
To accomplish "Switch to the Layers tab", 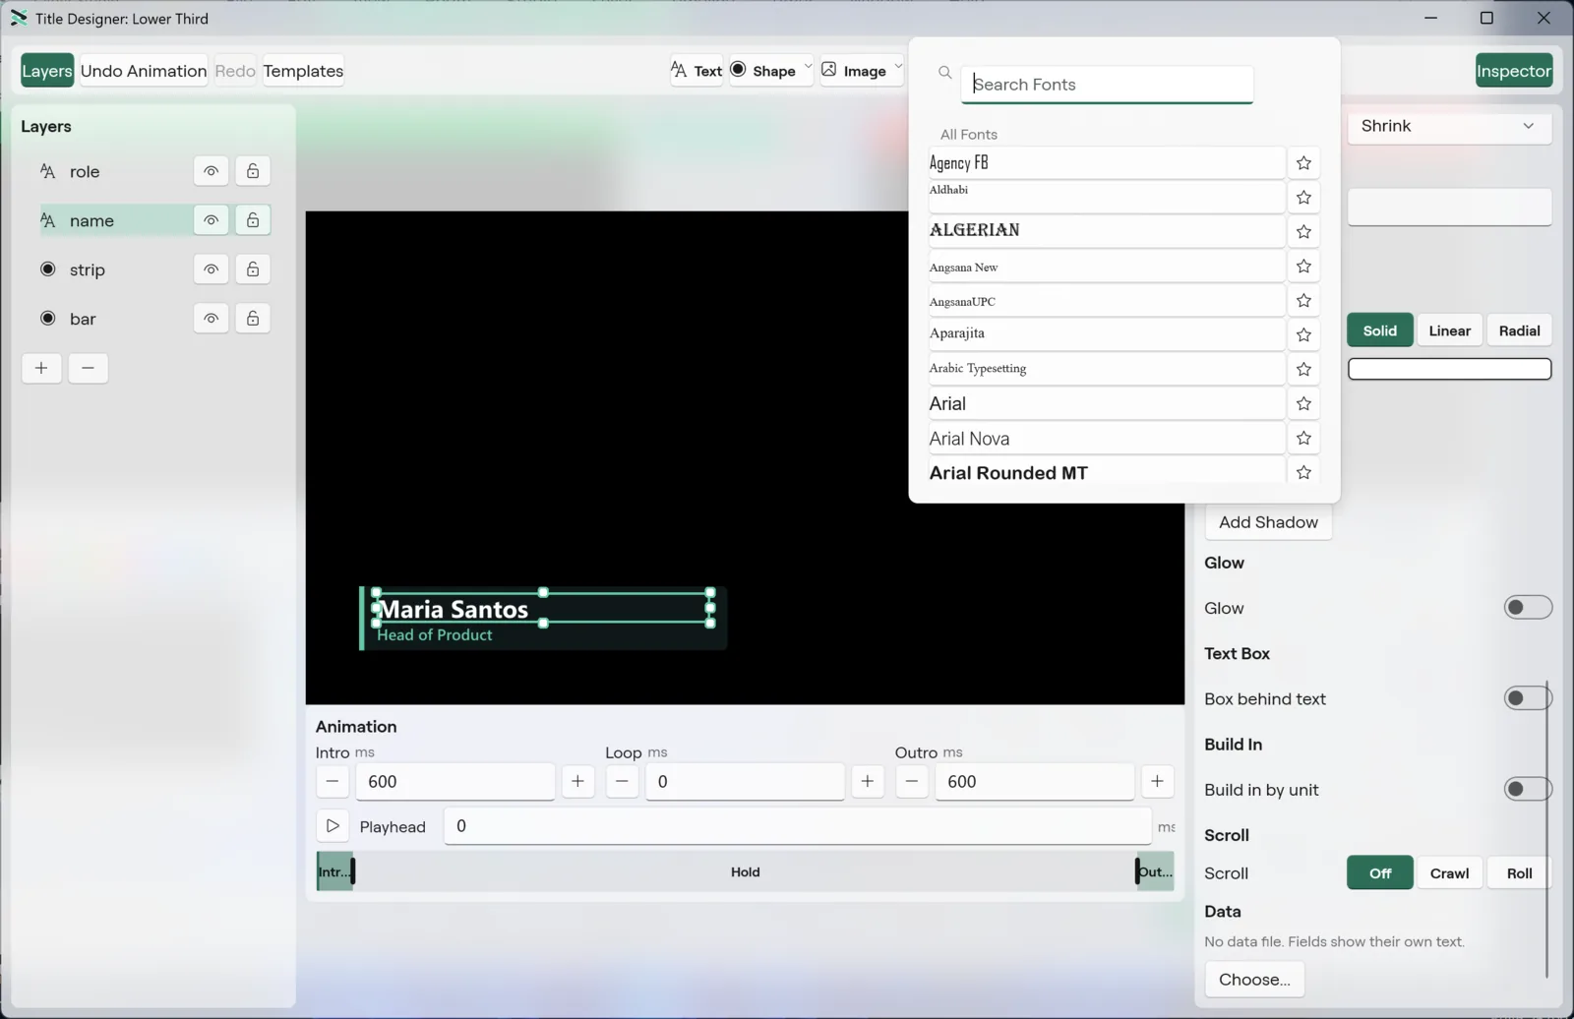I will click(x=47, y=71).
